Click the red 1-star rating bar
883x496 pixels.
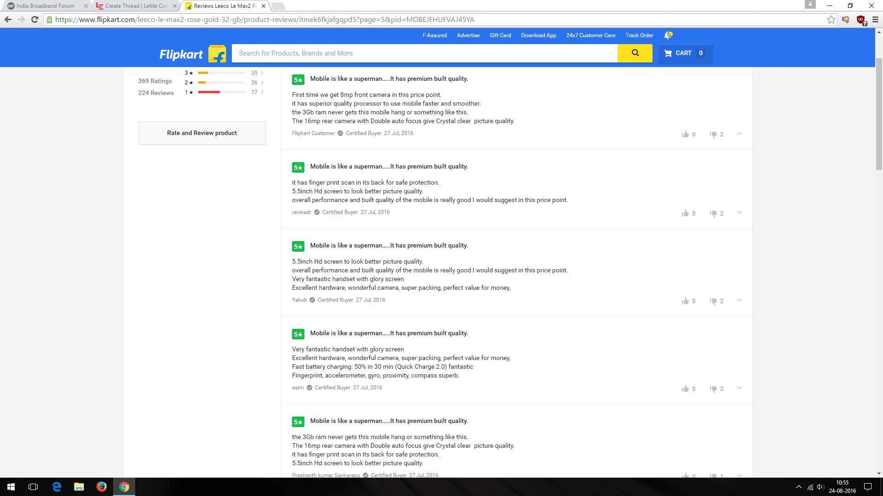coord(221,92)
